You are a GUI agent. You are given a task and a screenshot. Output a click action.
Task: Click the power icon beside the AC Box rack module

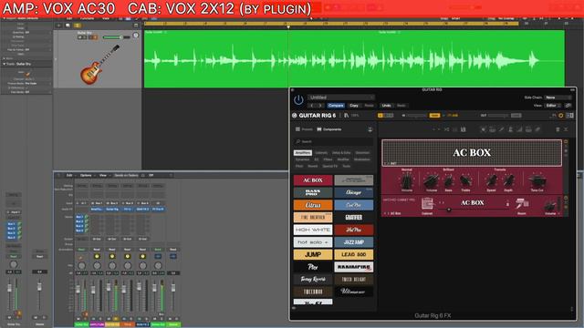[x=566, y=142]
